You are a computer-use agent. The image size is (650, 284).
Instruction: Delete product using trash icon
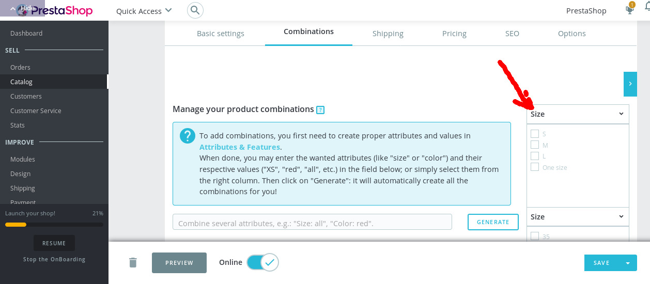pos(133,262)
